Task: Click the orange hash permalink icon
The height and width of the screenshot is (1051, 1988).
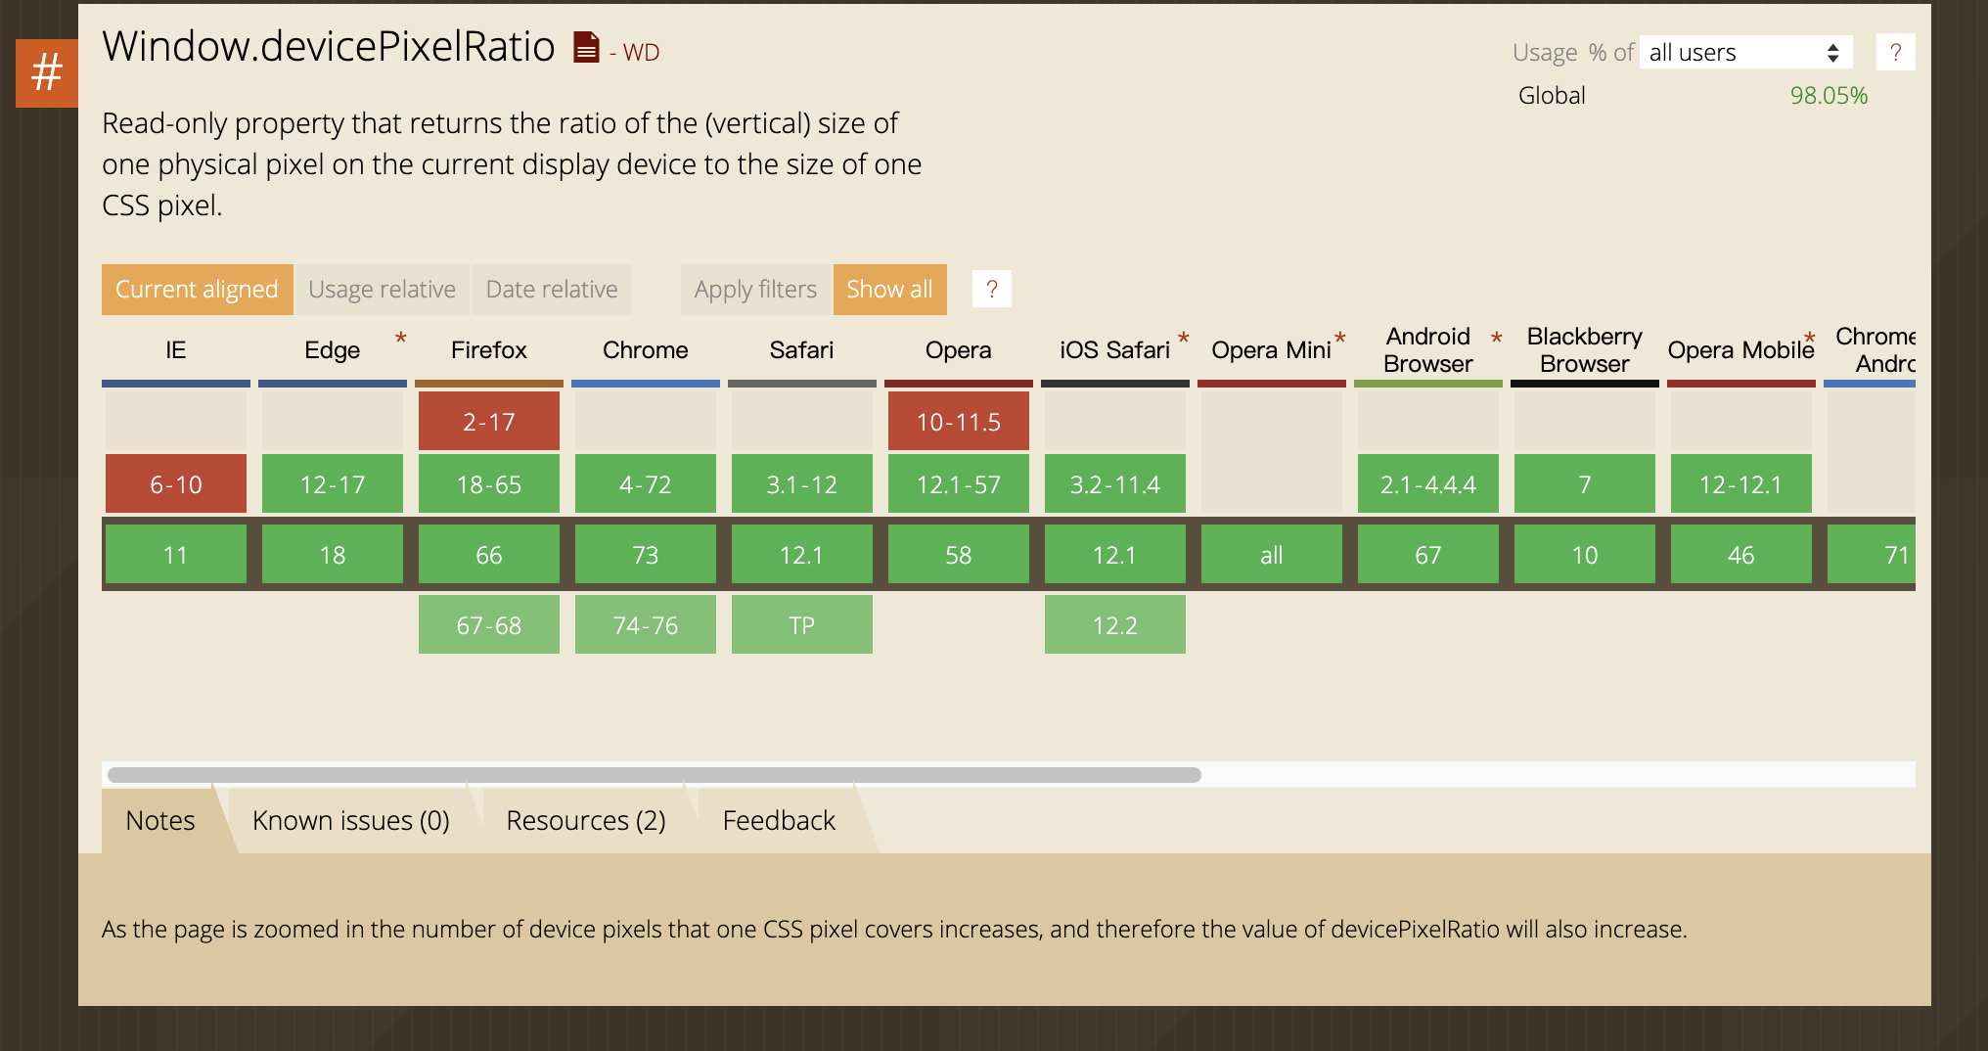Action: point(47,73)
